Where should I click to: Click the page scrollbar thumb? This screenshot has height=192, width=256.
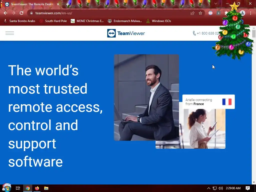click(254, 34)
